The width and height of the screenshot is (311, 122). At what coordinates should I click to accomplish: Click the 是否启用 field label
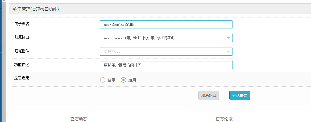pyautogui.click(x=22, y=78)
